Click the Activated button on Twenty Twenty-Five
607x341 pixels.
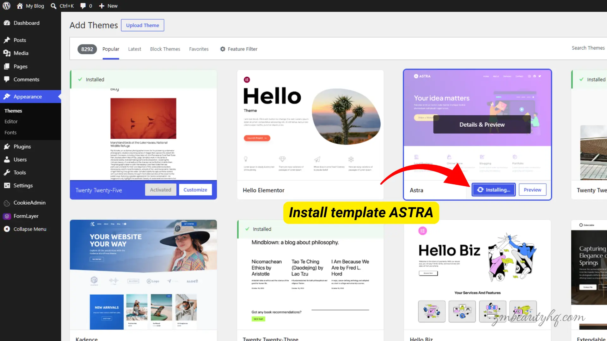(x=161, y=190)
